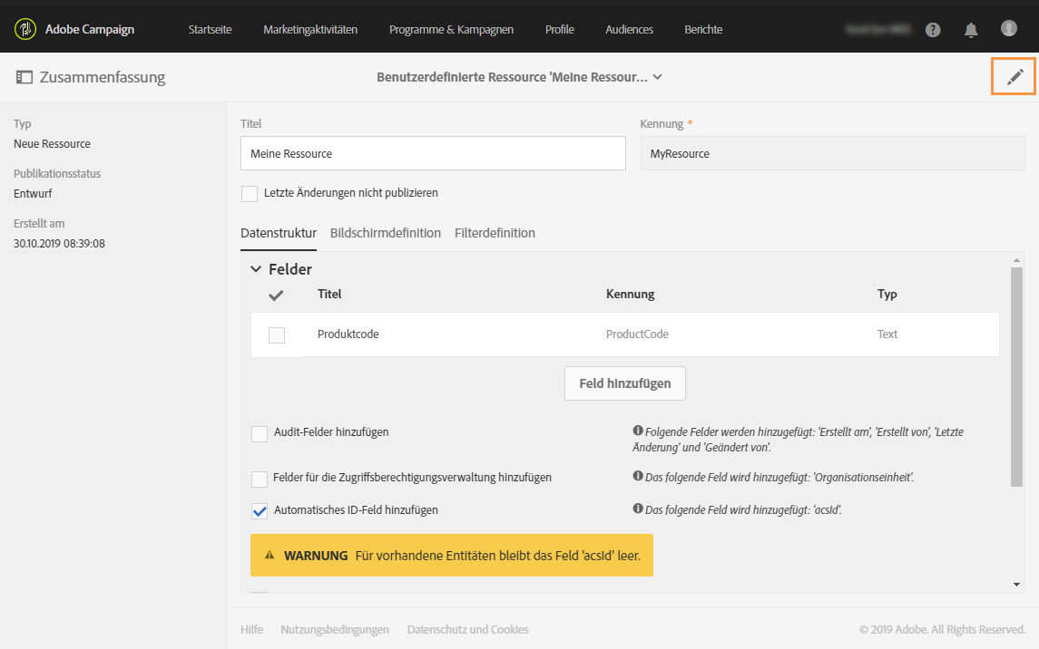Switch to the Bildschirmdefinition tab
Image resolution: width=1039 pixels, height=649 pixels.
pyautogui.click(x=386, y=233)
